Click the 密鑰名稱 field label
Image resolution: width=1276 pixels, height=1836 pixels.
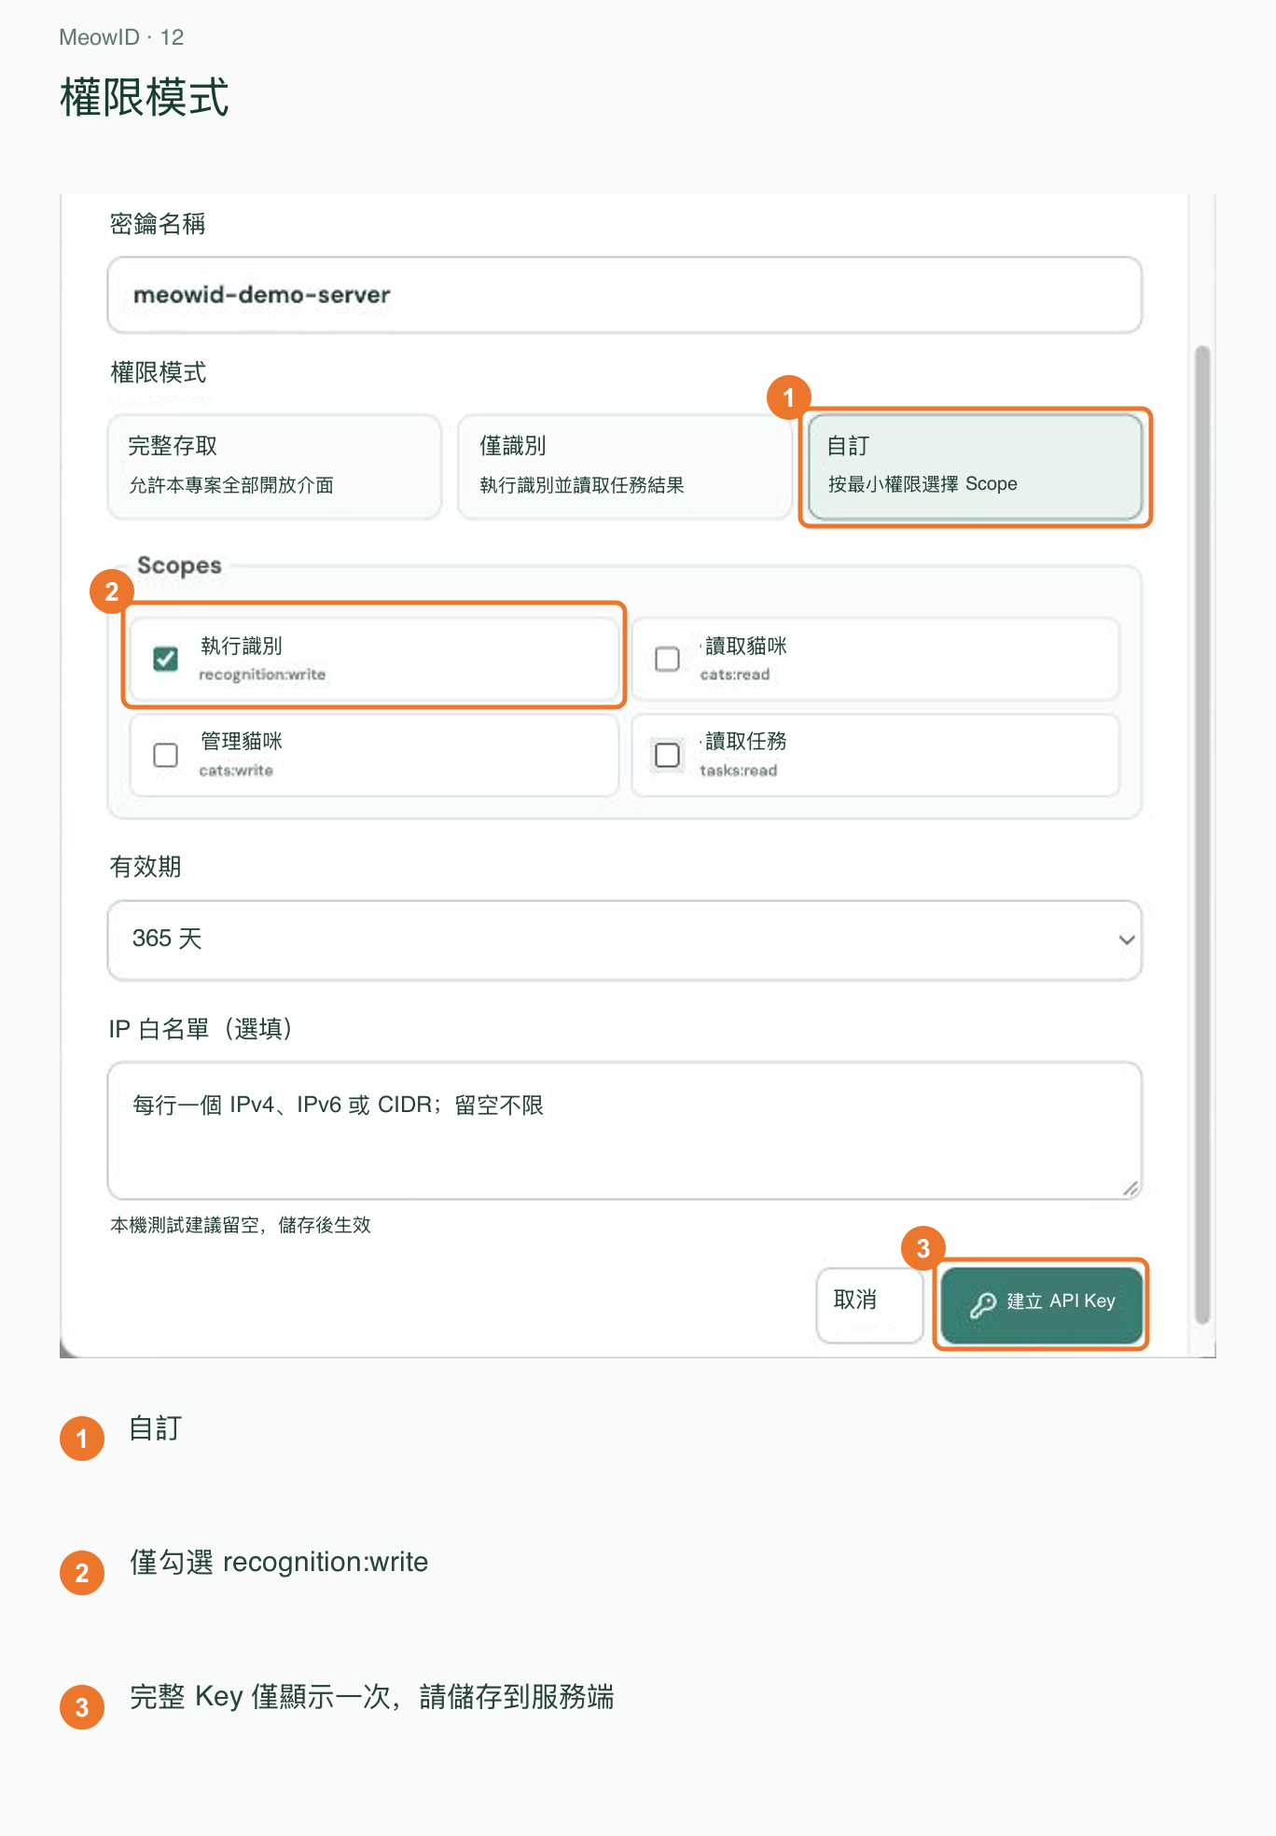tap(158, 224)
